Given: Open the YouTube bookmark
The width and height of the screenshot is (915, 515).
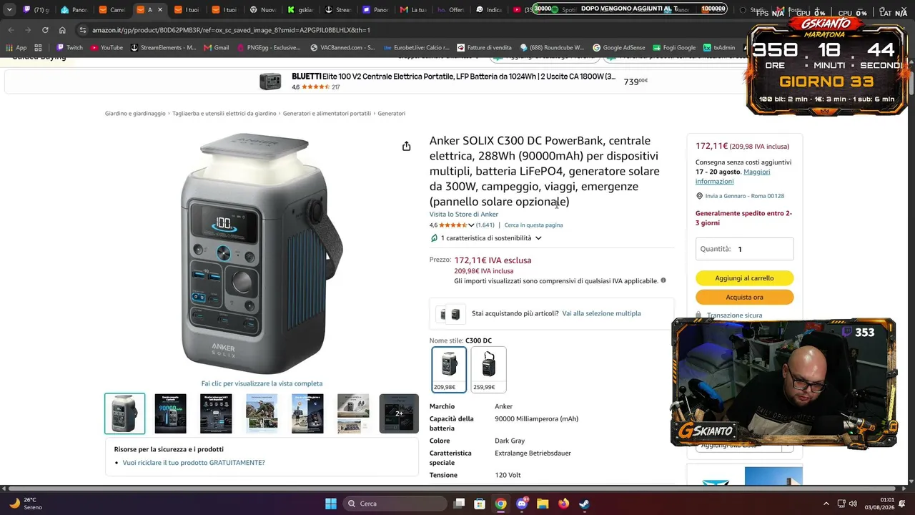Looking at the screenshot, I should coord(107,48).
